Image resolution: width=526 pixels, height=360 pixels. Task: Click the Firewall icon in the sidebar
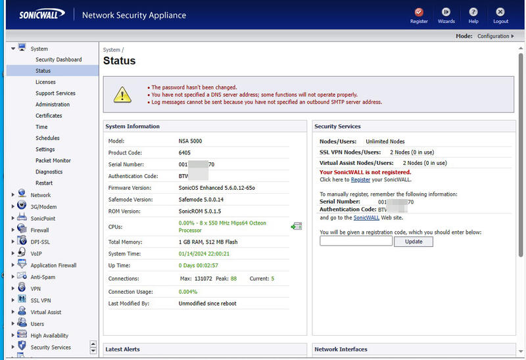(22, 230)
